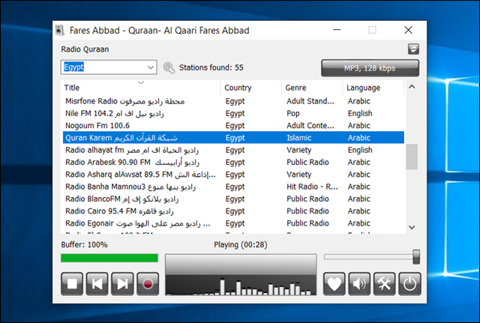Minimize the radio player window
480x323 pixels.
(x=337, y=30)
